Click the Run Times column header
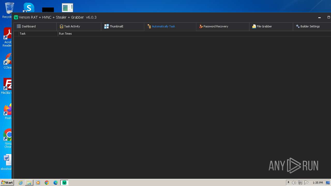 pyautogui.click(x=194, y=34)
